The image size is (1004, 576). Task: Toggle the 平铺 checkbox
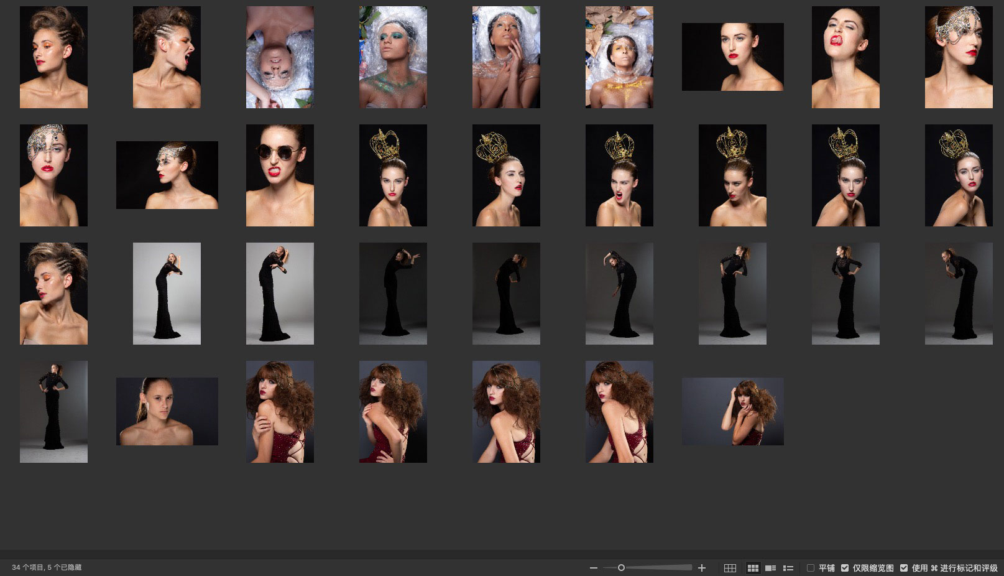(811, 568)
